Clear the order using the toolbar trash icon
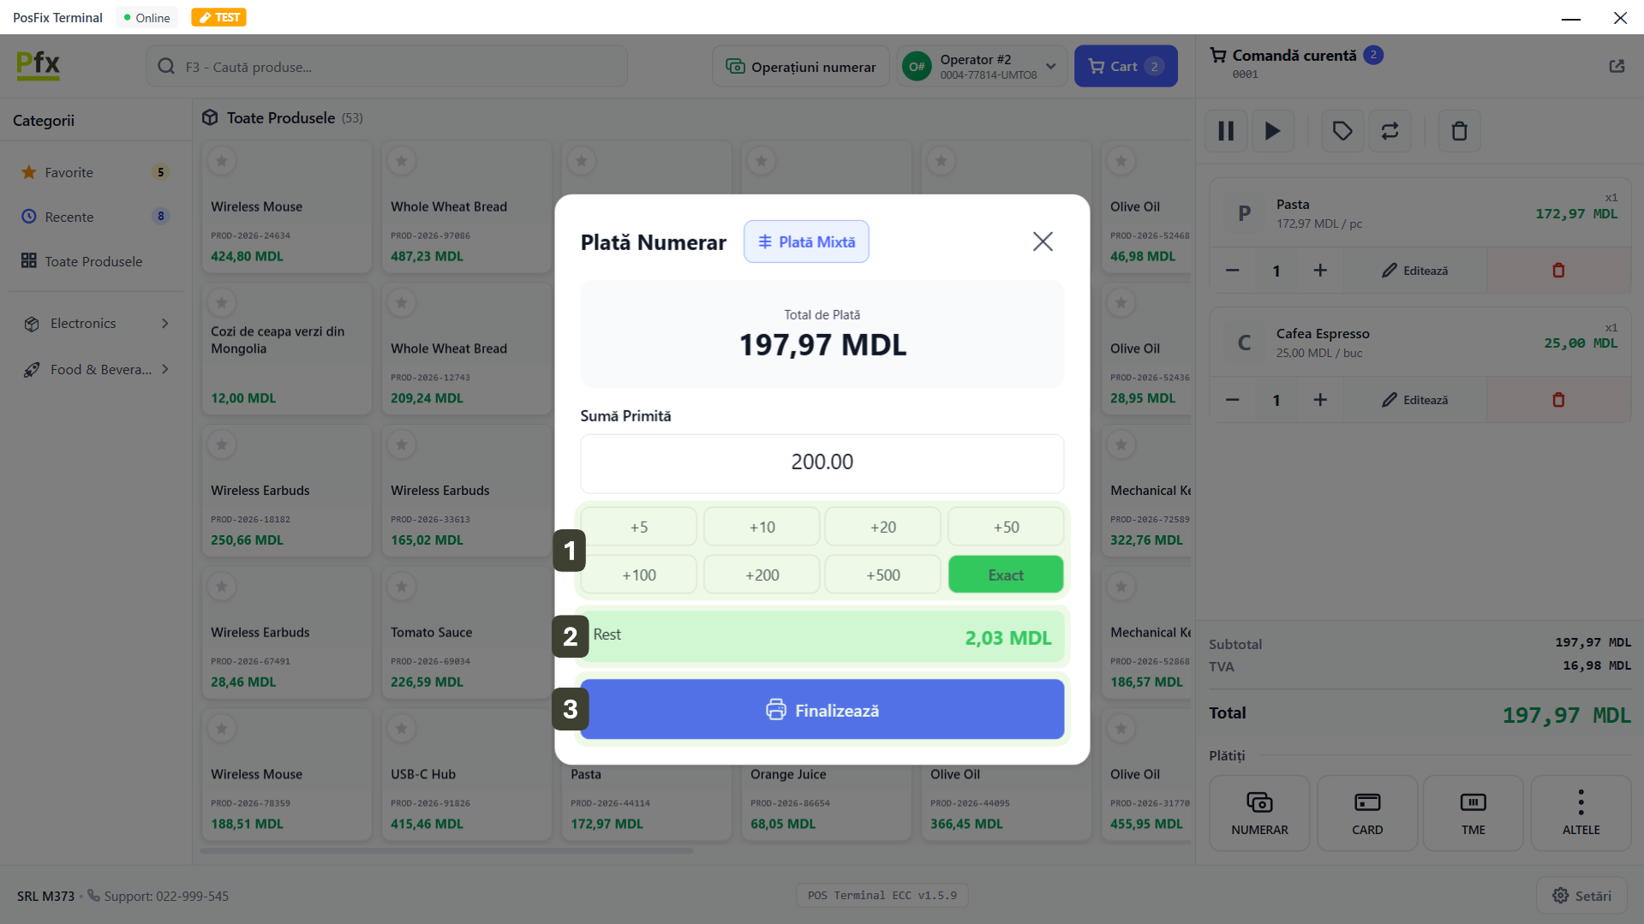 pyautogui.click(x=1459, y=131)
